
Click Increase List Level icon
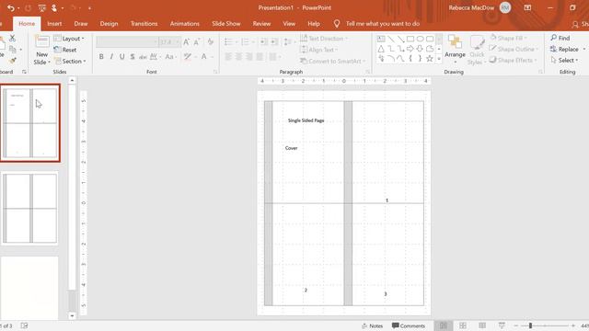274,42
